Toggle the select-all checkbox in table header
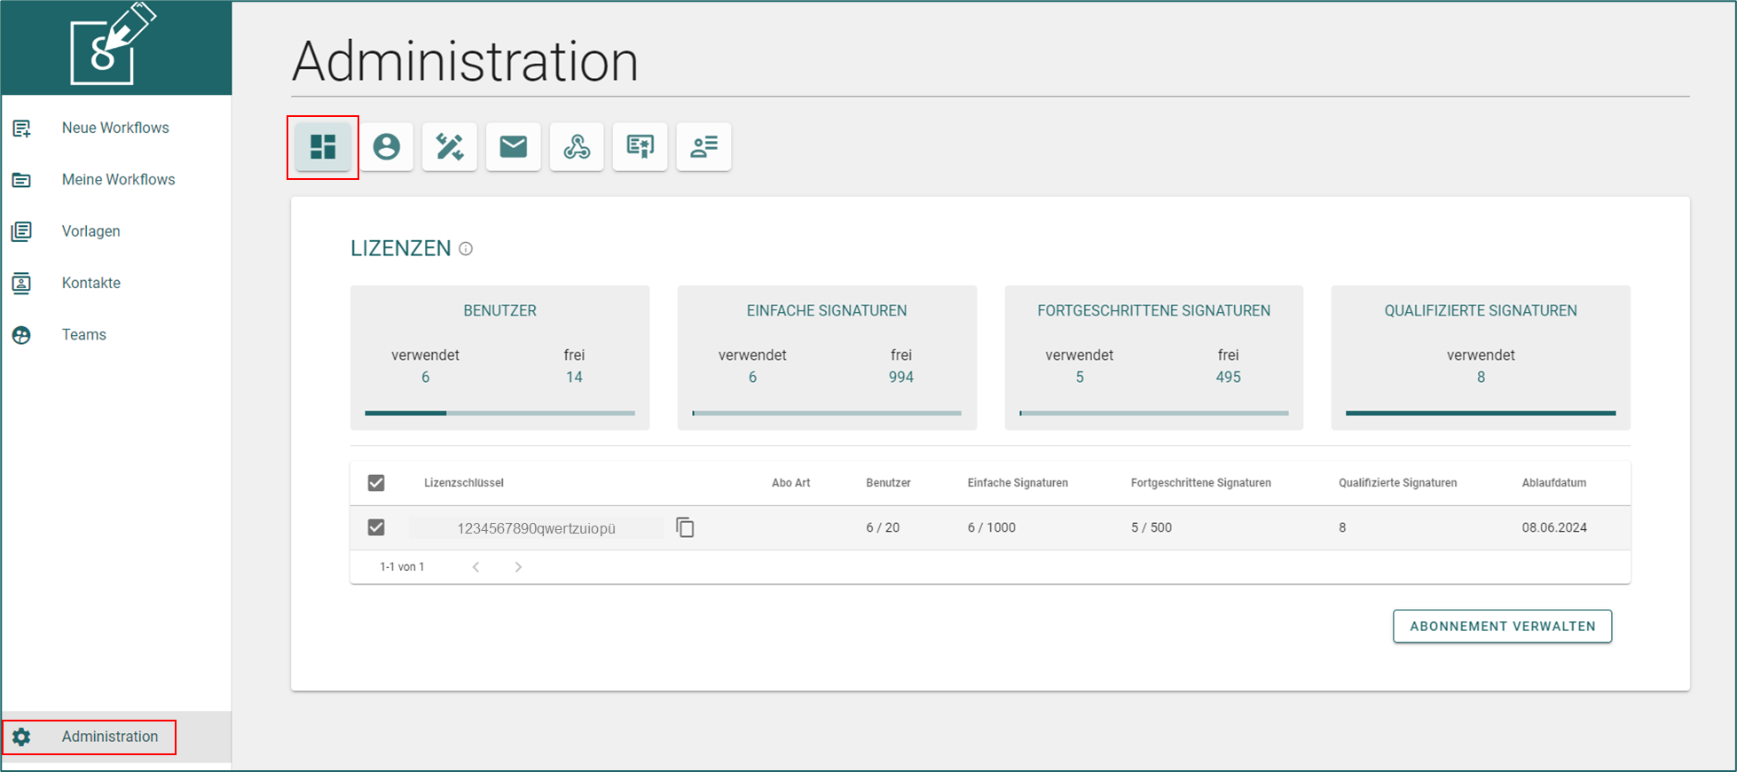The height and width of the screenshot is (772, 1737). 376,483
